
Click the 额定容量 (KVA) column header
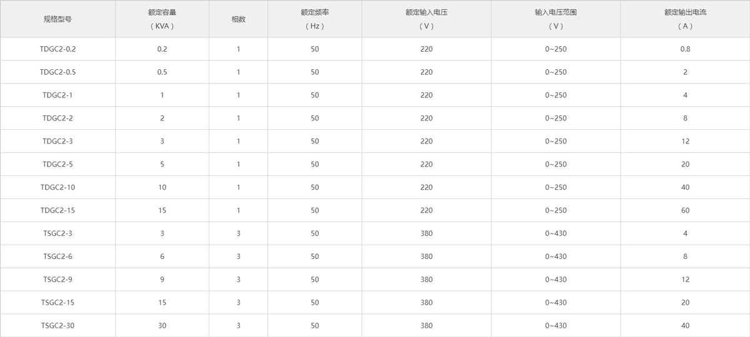pos(162,19)
